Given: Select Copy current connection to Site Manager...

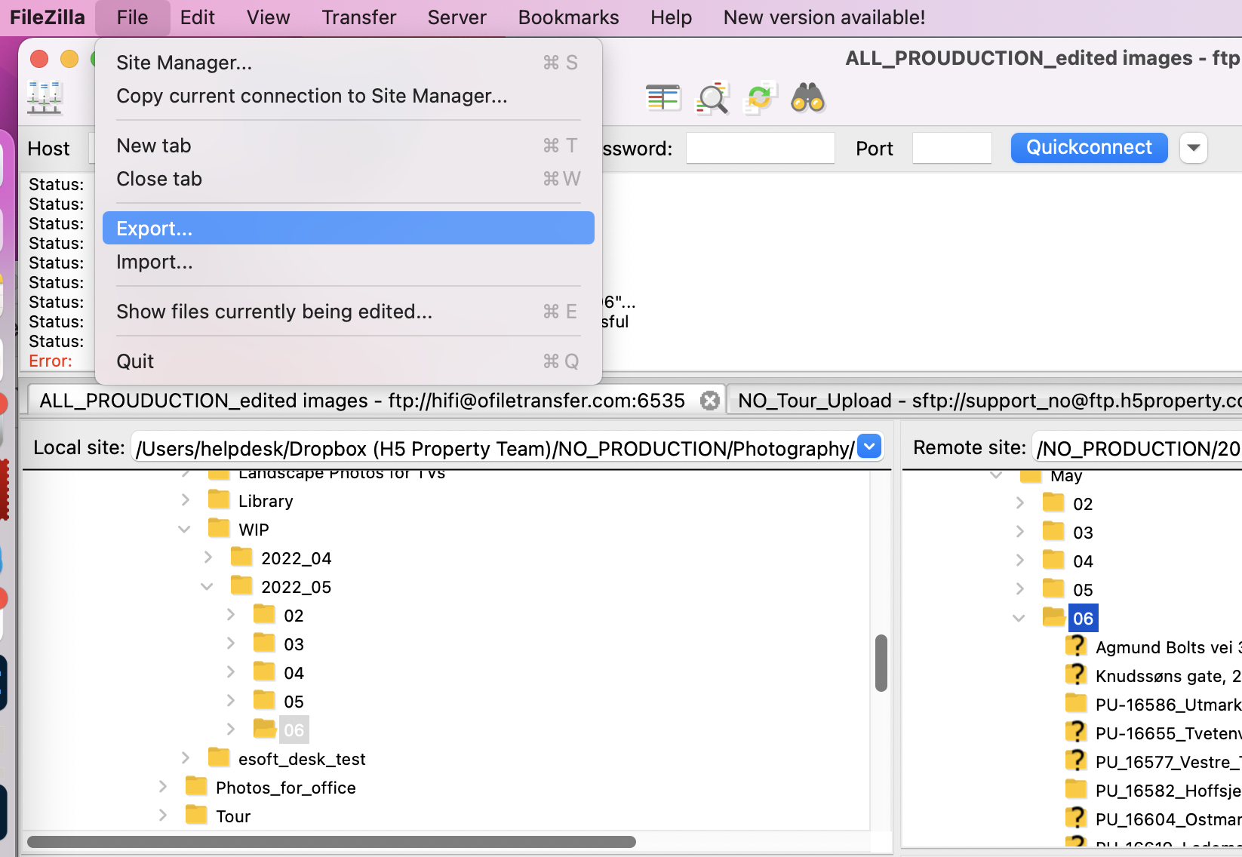Looking at the screenshot, I should tap(349, 96).
